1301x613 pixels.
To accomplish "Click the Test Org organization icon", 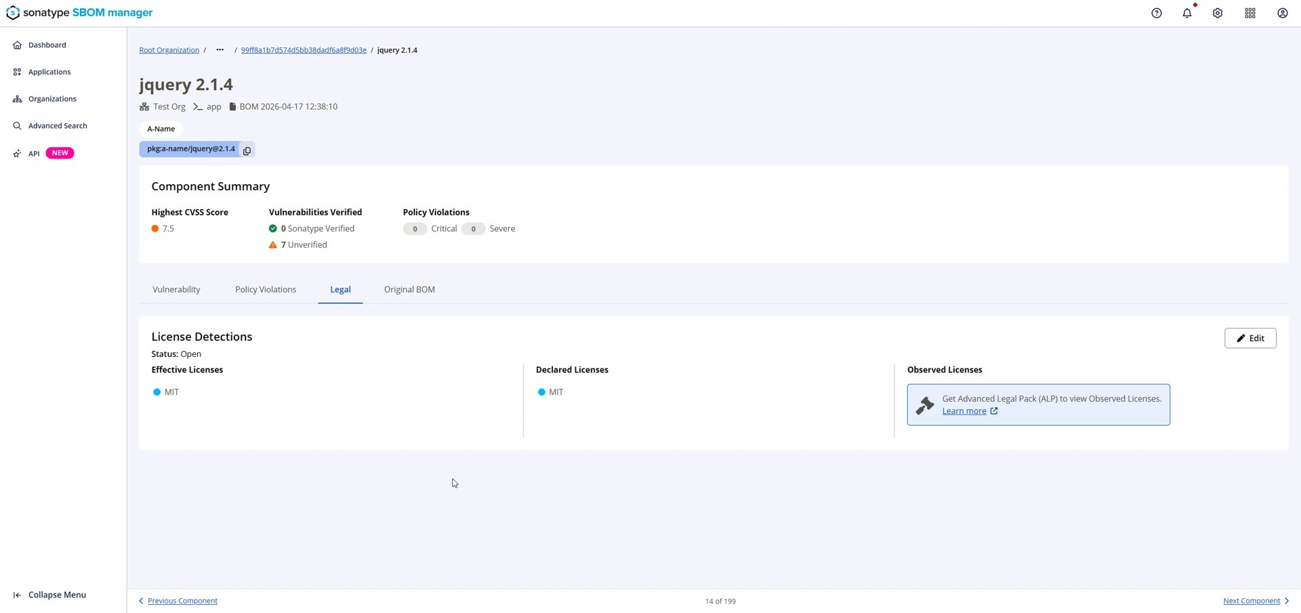I will coord(144,107).
